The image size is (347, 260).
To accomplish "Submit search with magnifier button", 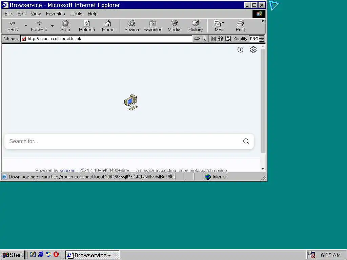I will [x=246, y=141].
